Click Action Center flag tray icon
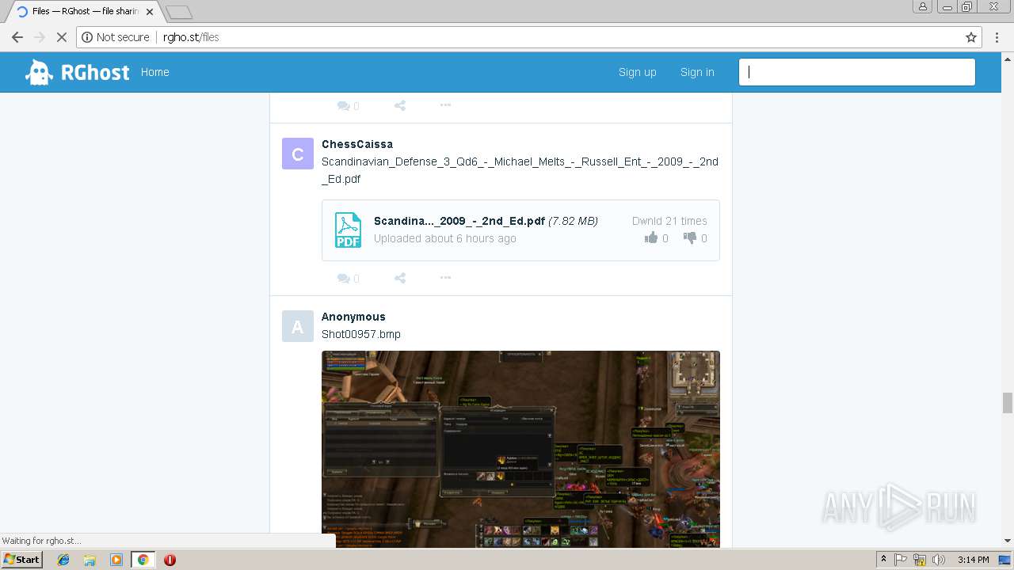This screenshot has width=1014, height=570. (901, 560)
